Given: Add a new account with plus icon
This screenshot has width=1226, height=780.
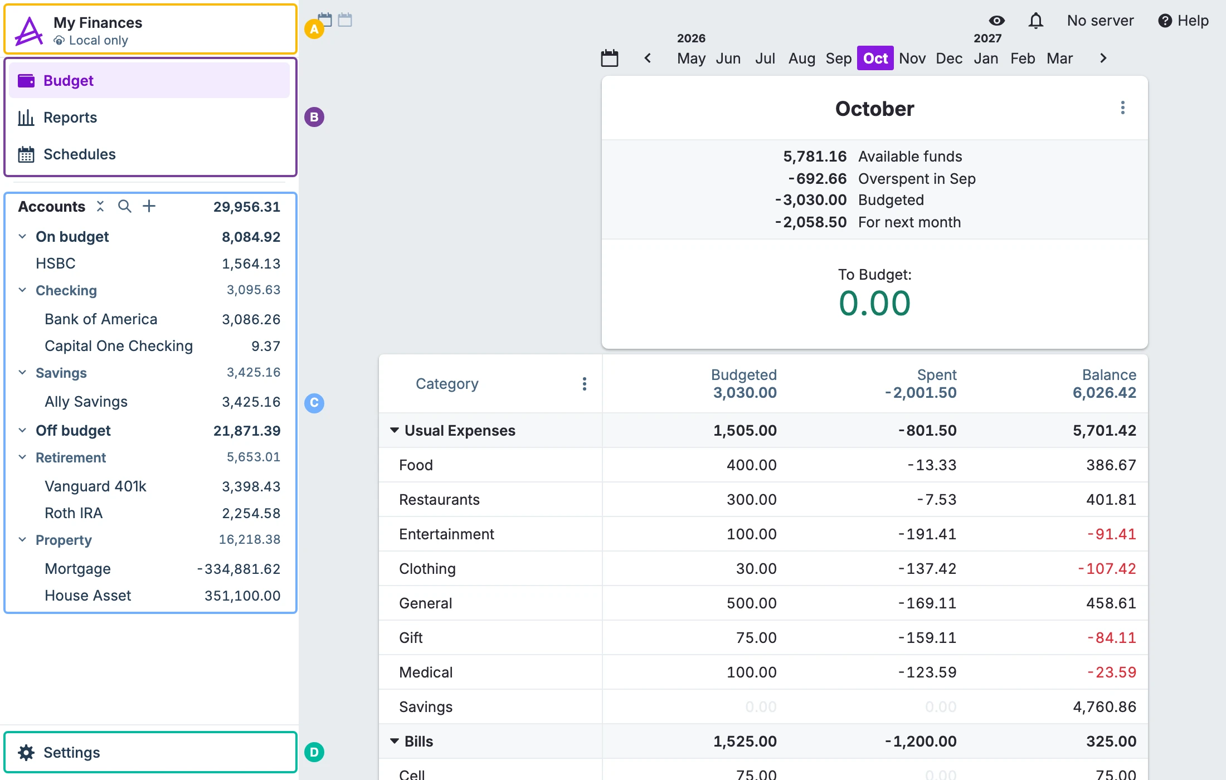Looking at the screenshot, I should tap(149, 206).
